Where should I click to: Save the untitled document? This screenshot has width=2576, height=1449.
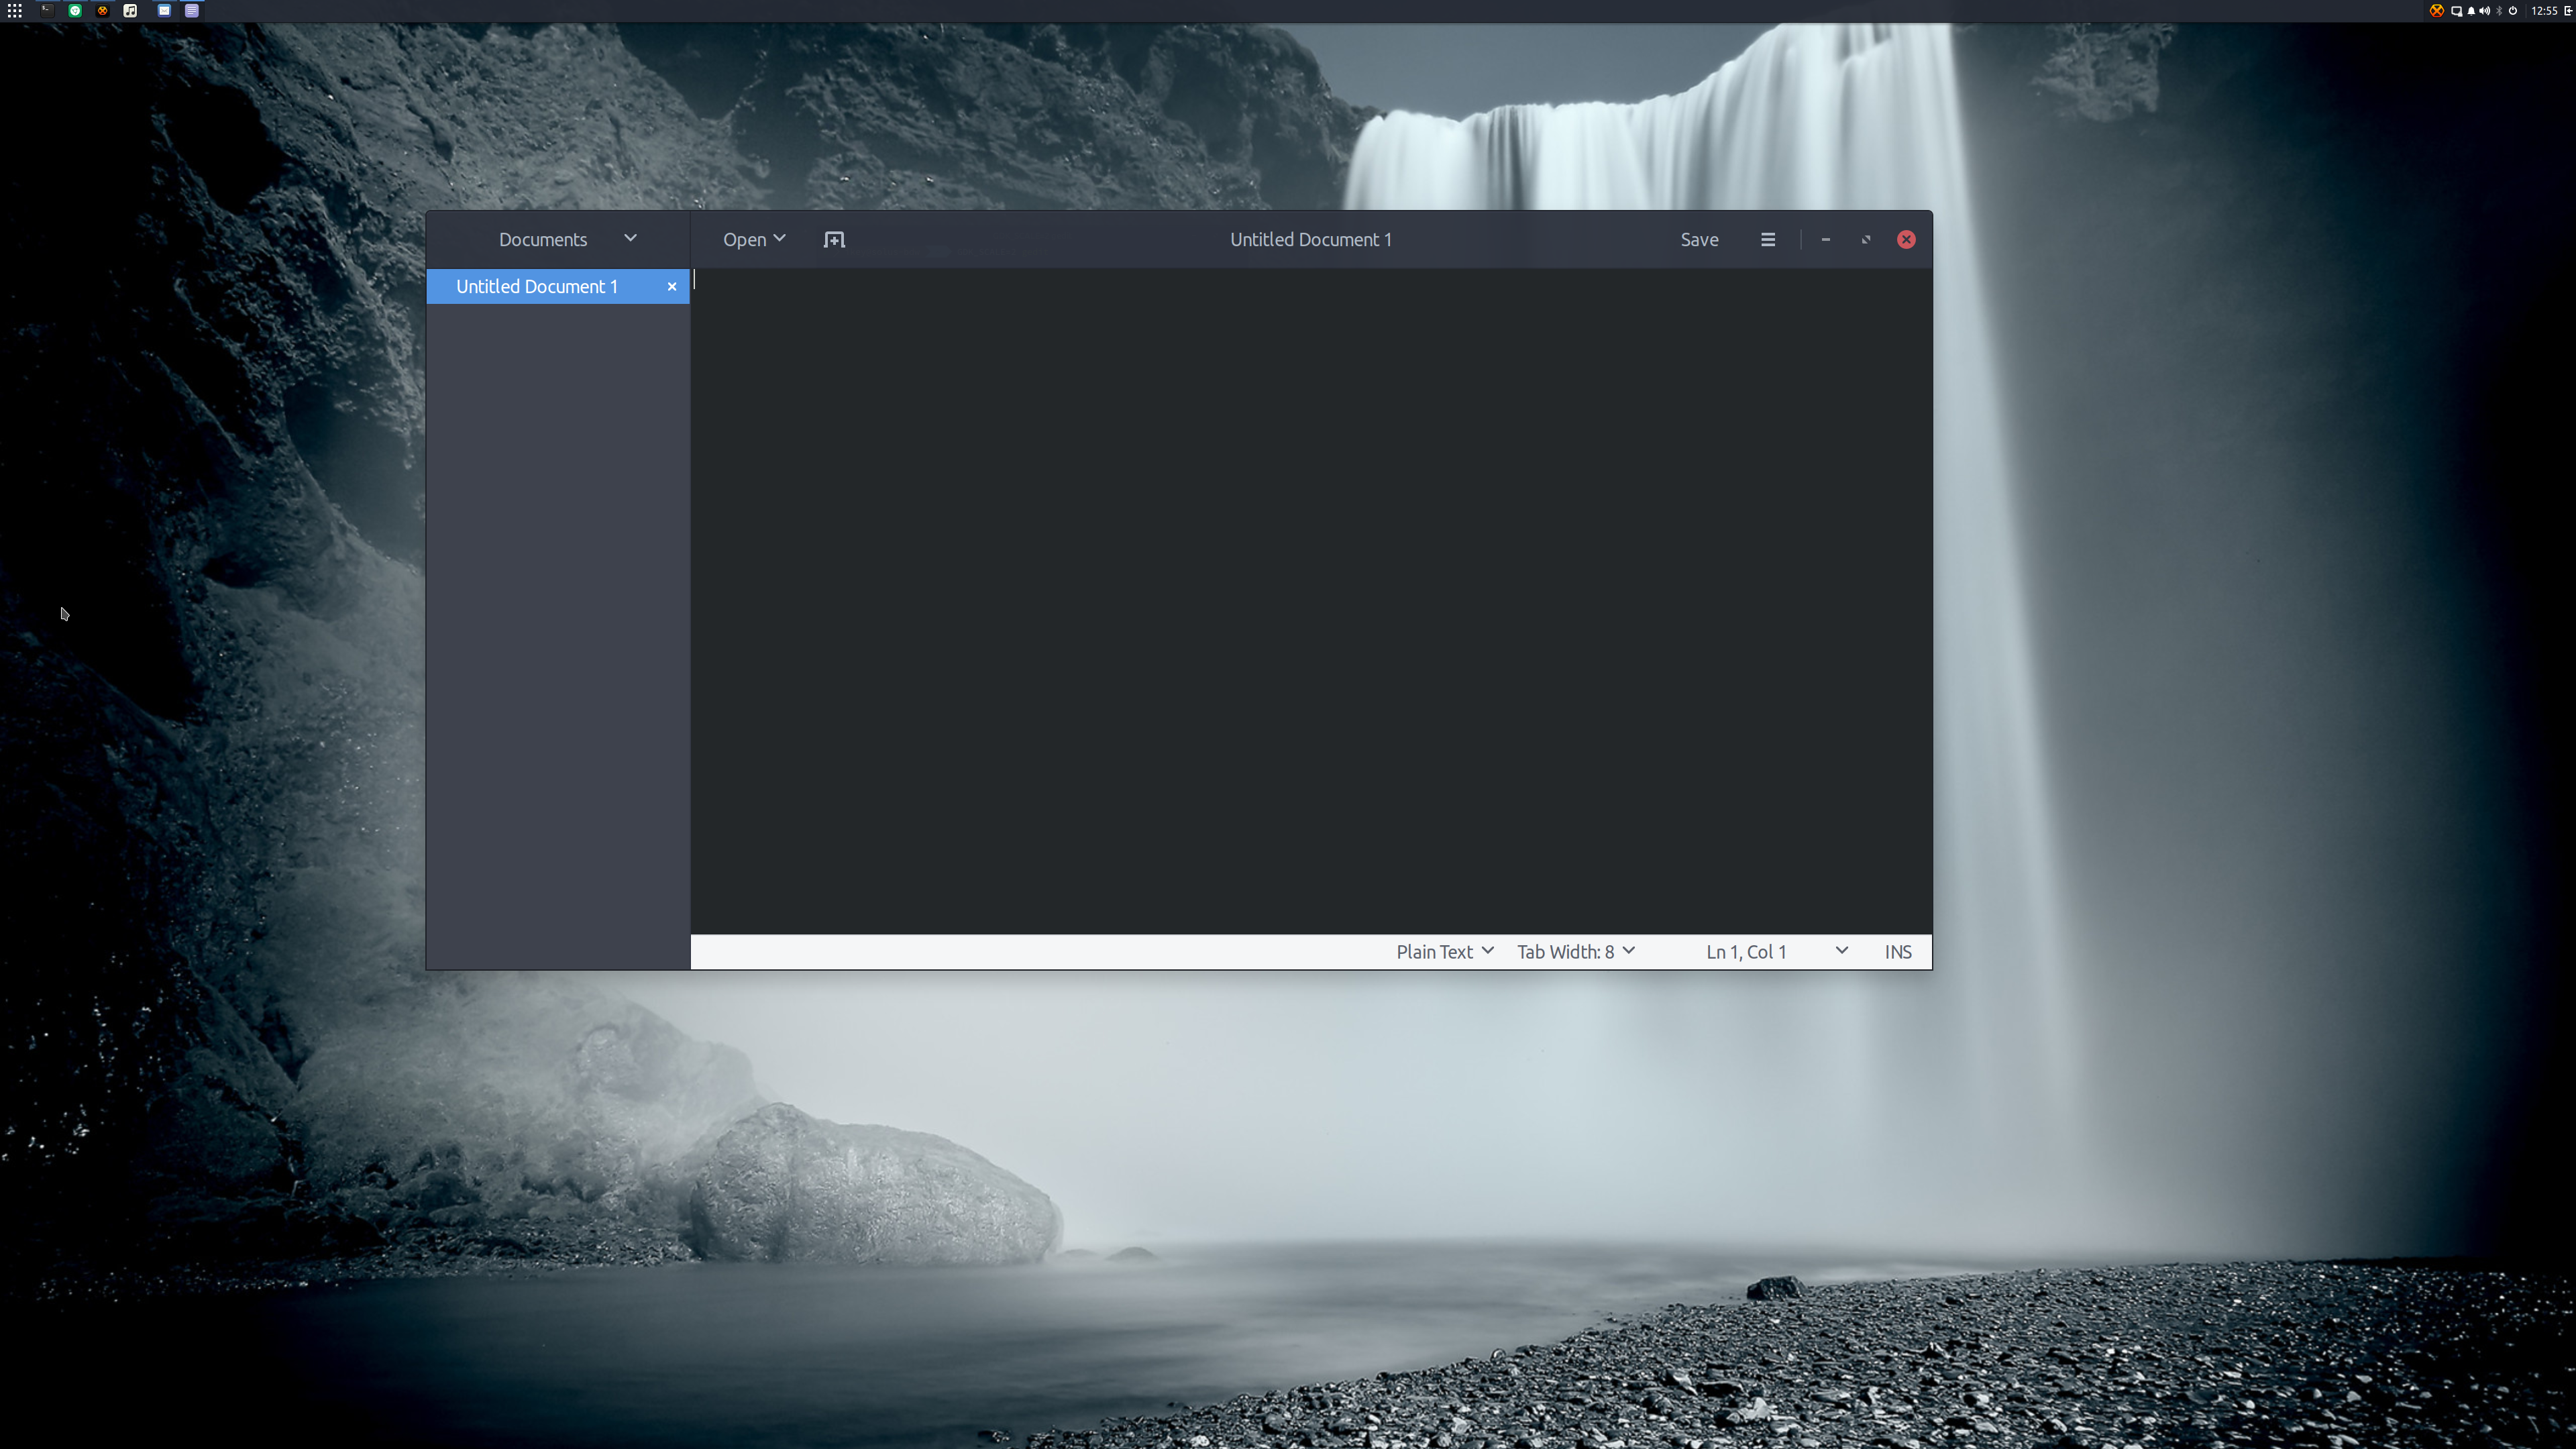tap(1699, 240)
